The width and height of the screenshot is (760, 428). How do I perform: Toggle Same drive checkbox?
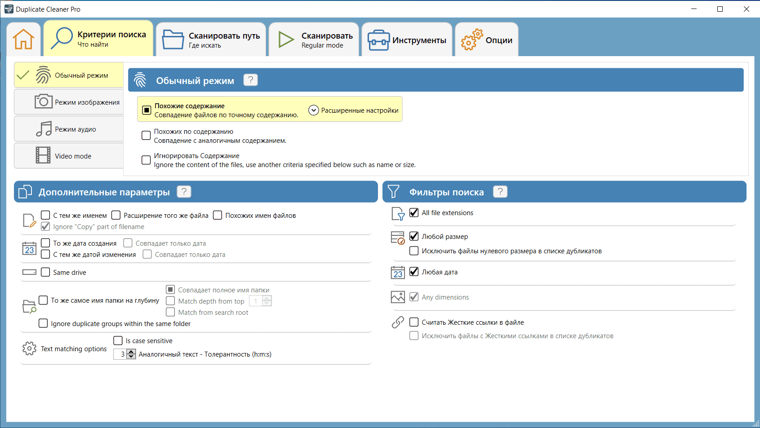[x=45, y=272]
